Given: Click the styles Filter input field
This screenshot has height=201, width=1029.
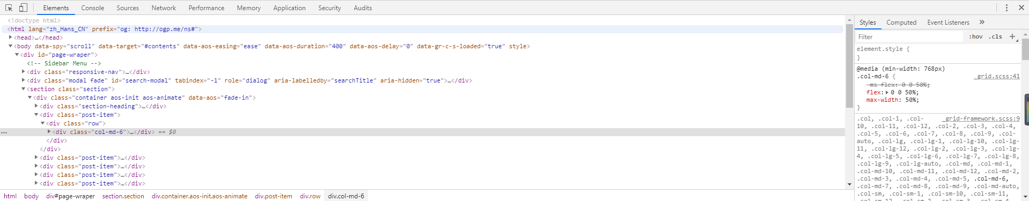Looking at the screenshot, I should tap(910, 36).
